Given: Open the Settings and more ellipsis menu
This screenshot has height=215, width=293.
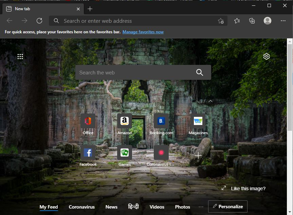Looking at the screenshot, I should coord(283,21).
